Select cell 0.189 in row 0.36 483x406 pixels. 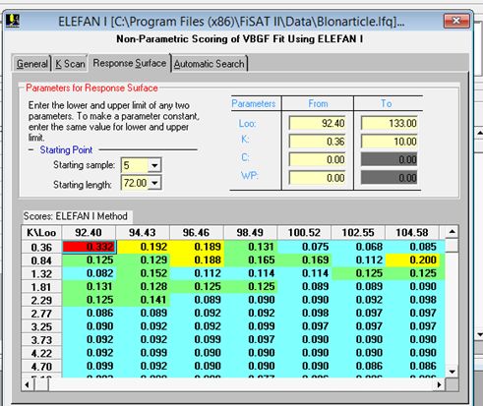coord(197,247)
